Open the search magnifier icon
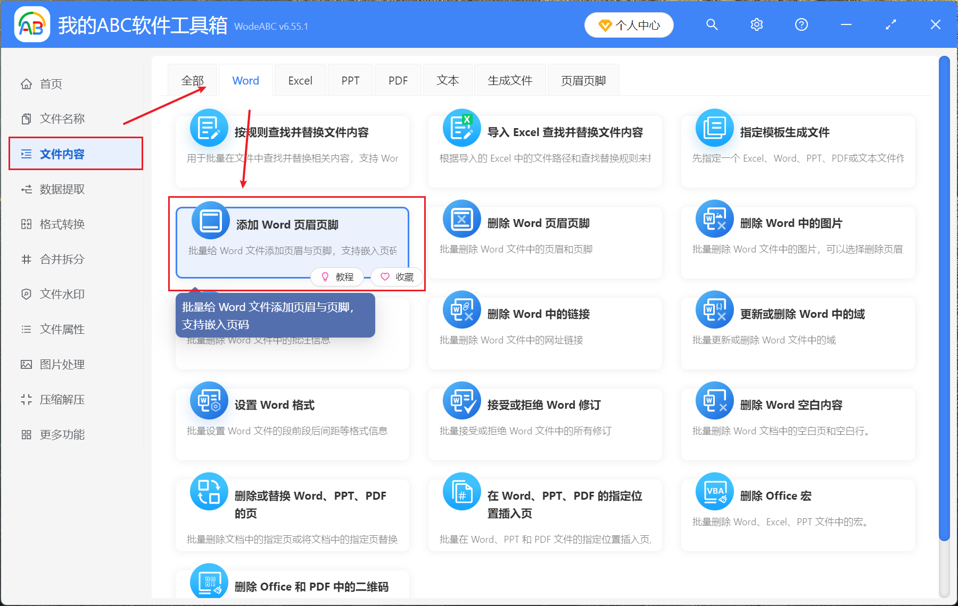The image size is (958, 606). pos(712,24)
